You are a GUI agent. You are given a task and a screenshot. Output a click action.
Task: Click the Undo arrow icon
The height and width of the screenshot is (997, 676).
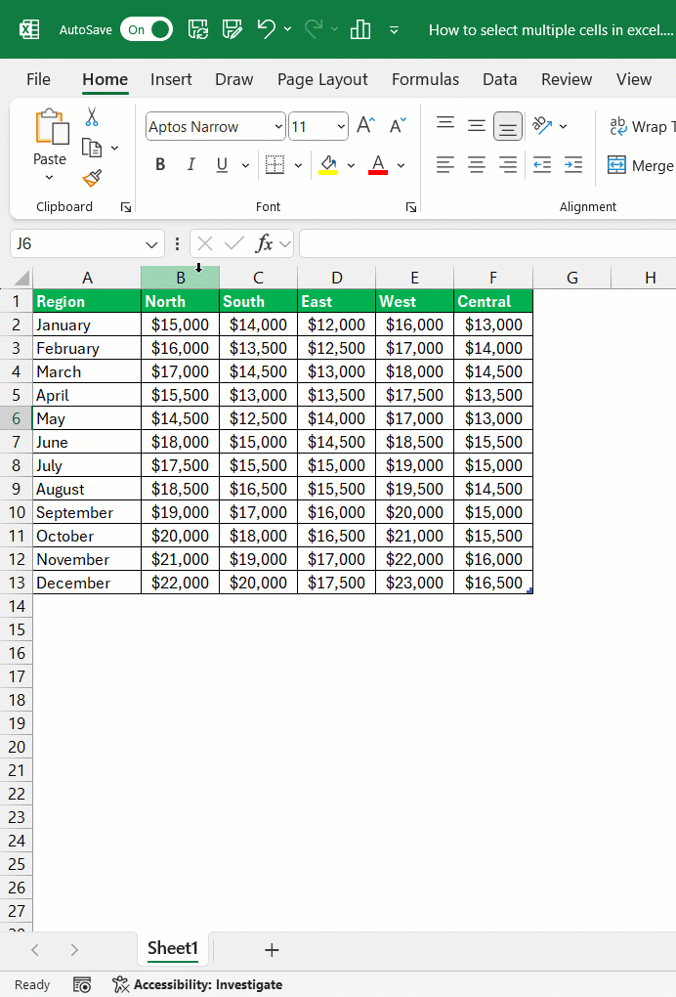tap(266, 29)
